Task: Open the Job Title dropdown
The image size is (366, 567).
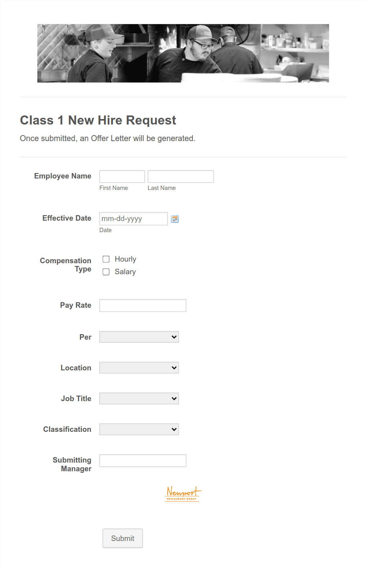Action: click(x=139, y=398)
